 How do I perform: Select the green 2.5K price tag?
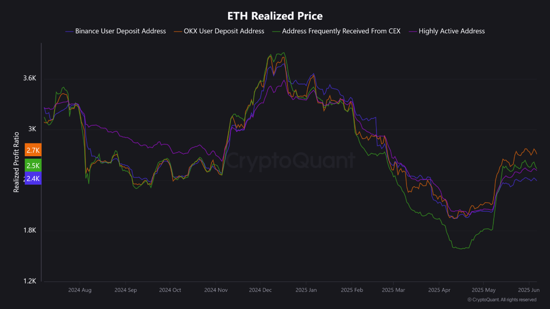point(33,166)
